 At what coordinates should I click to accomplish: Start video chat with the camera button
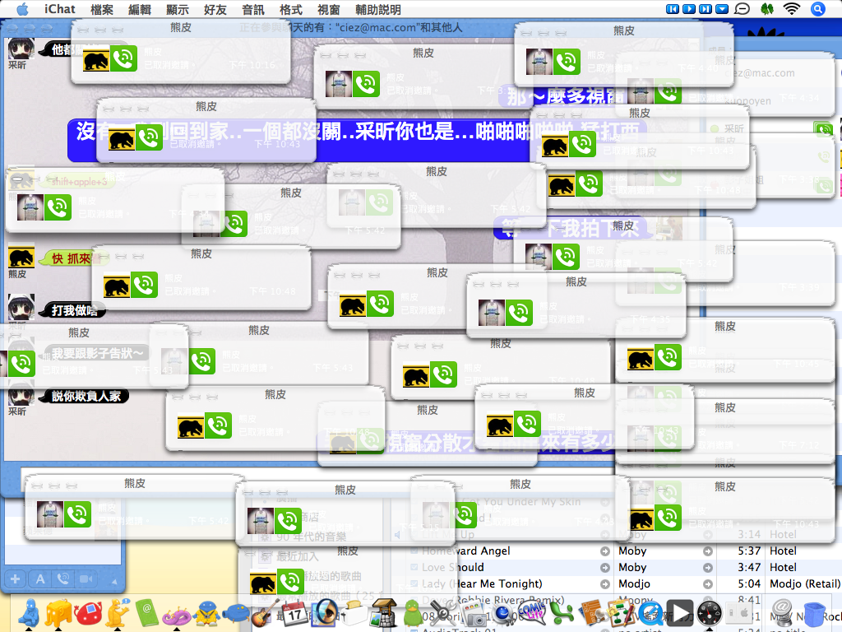pyautogui.click(x=86, y=579)
